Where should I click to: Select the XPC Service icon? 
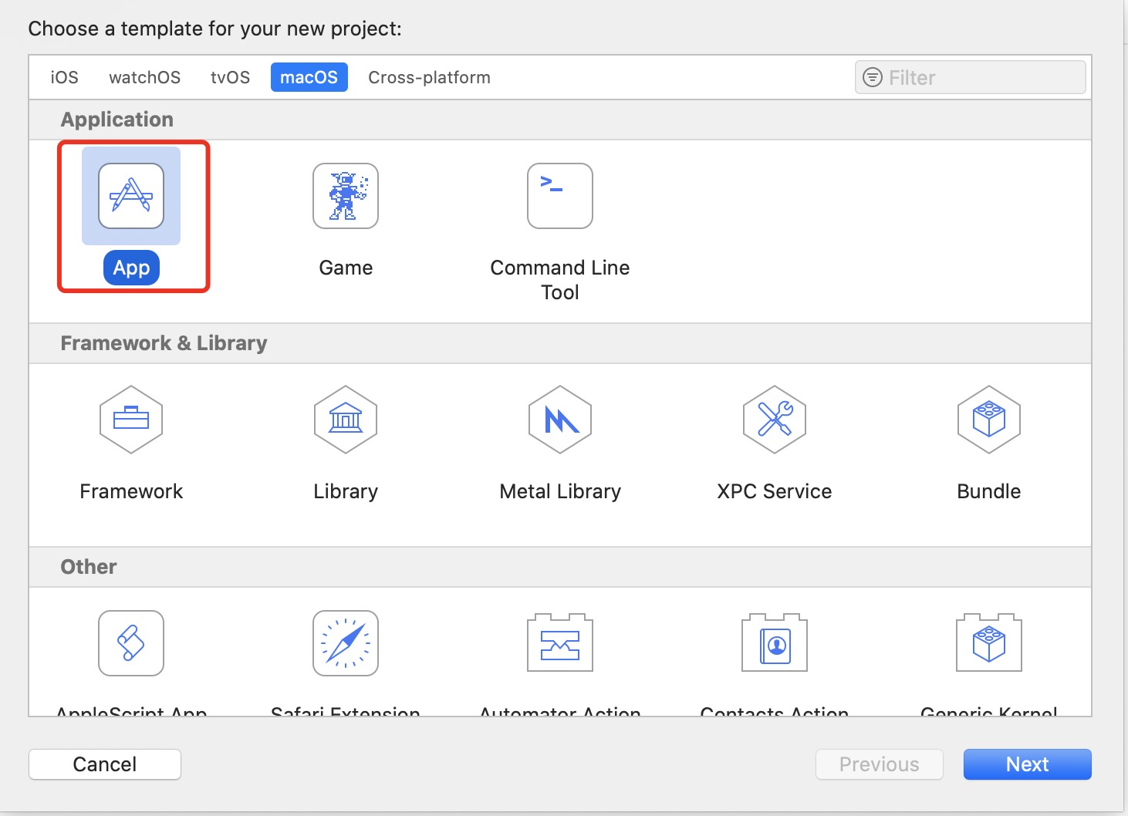coord(775,420)
